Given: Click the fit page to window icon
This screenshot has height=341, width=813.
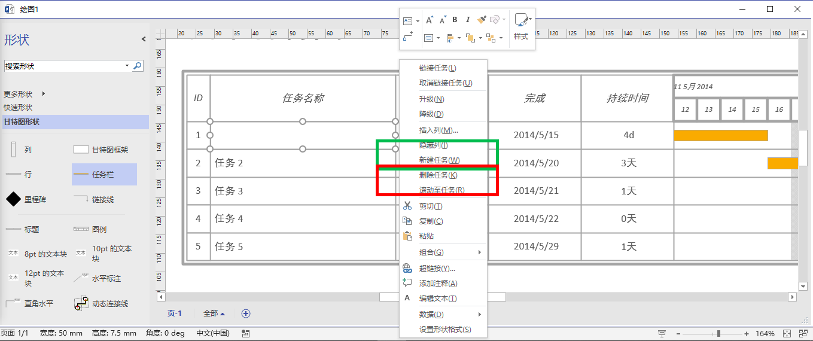Looking at the screenshot, I should pyautogui.click(x=787, y=333).
